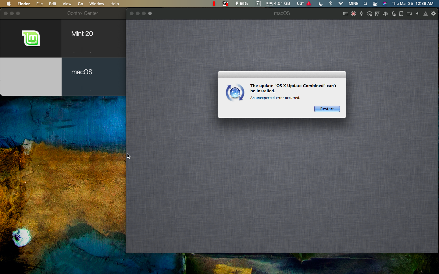Open the Apple menu

9,4
